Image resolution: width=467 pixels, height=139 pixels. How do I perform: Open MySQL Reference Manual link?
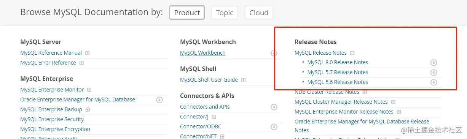pyautogui.click(x=51, y=53)
